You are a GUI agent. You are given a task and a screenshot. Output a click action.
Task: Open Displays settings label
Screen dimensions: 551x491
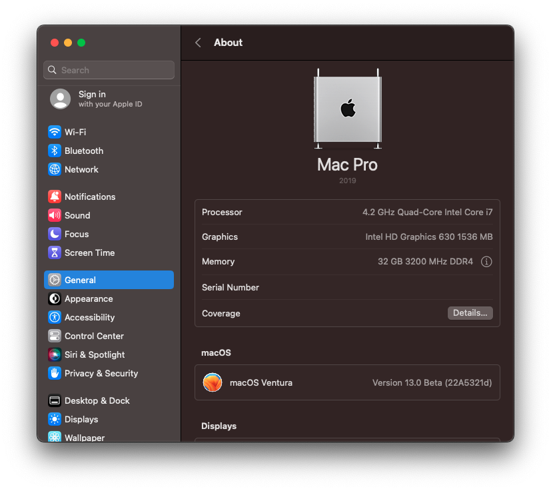point(81,419)
